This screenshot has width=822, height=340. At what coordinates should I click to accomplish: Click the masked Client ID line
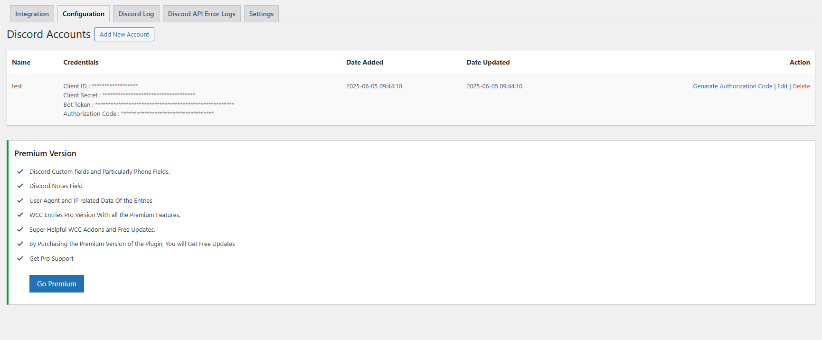click(x=101, y=86)
